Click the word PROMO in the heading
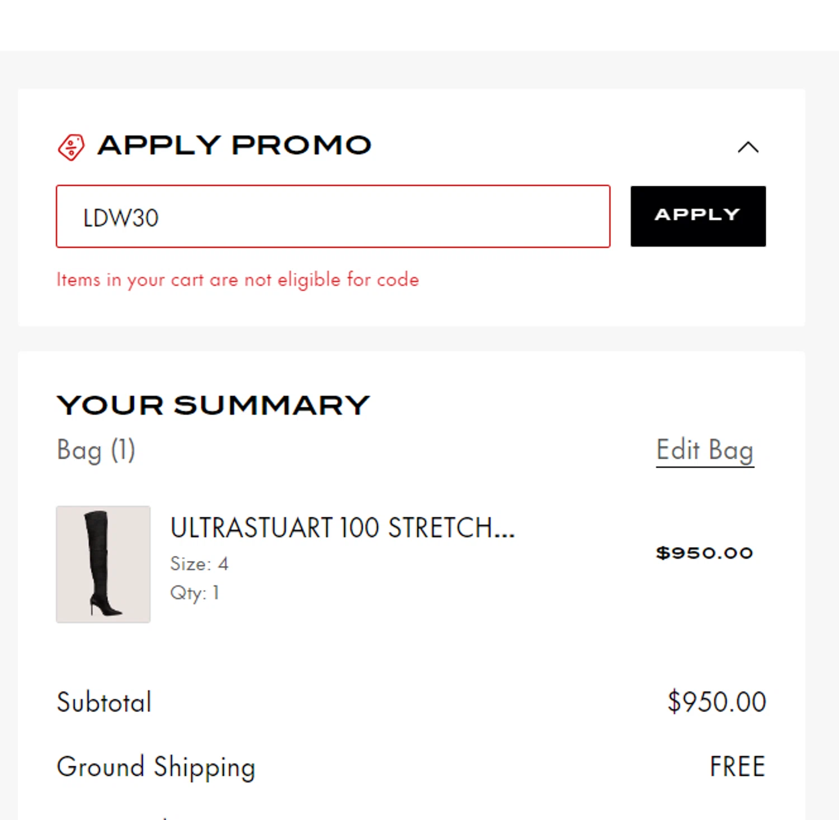This screenshot has height=820, width=839. [302, 145]
